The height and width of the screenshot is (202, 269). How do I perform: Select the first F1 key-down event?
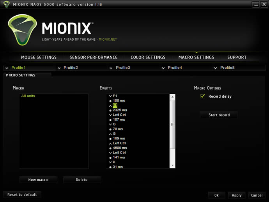115,96
